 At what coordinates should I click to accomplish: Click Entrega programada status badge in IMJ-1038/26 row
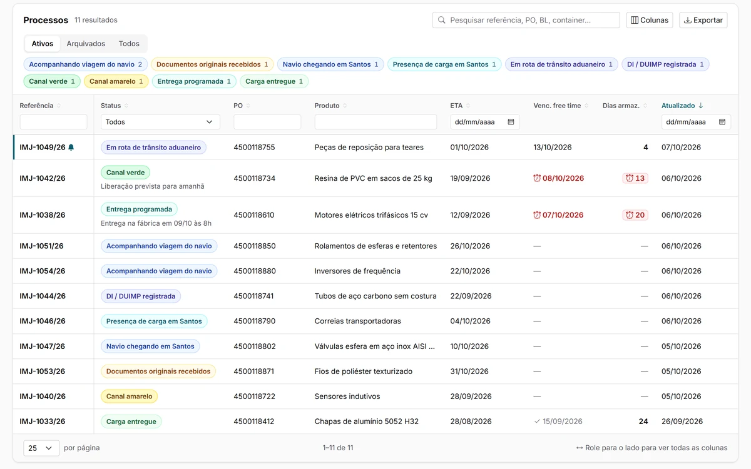pos(139,209)
